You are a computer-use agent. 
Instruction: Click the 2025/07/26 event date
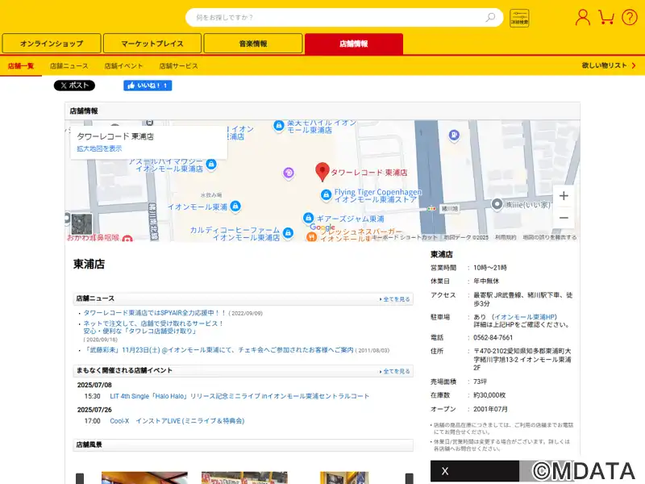(x=94, y=410)
